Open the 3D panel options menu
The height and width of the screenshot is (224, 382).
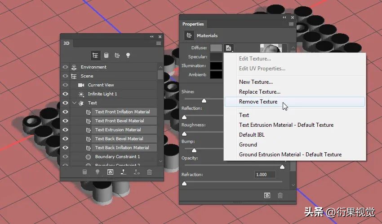[x=159, y=43]
